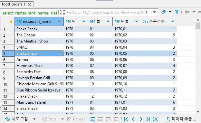
Task: Open the refresh options dropdown arrow
Action: pos(34,119)
